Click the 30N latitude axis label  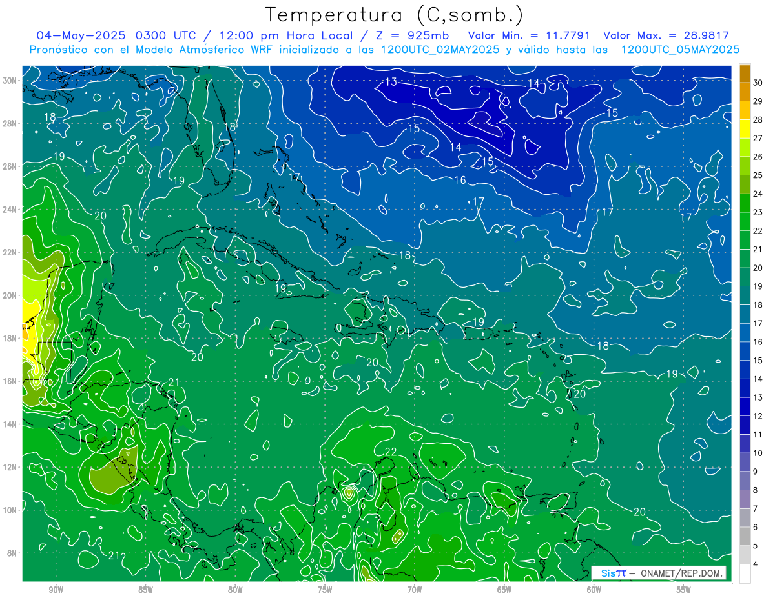point(11,81)
